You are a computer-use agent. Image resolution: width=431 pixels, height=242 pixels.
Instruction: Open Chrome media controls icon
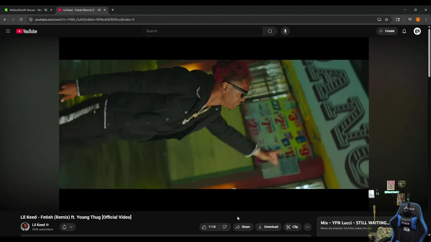pos(410,19)
